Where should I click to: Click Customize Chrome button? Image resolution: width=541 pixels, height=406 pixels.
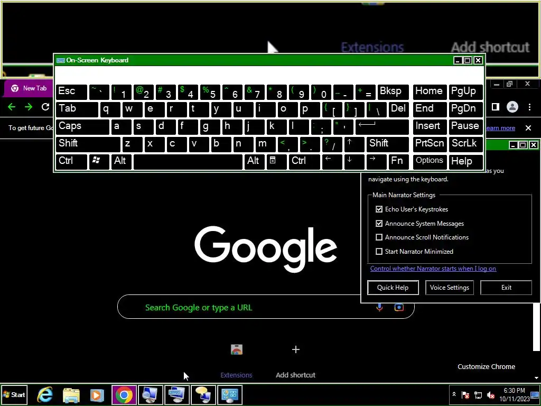[x=486, y=367]
